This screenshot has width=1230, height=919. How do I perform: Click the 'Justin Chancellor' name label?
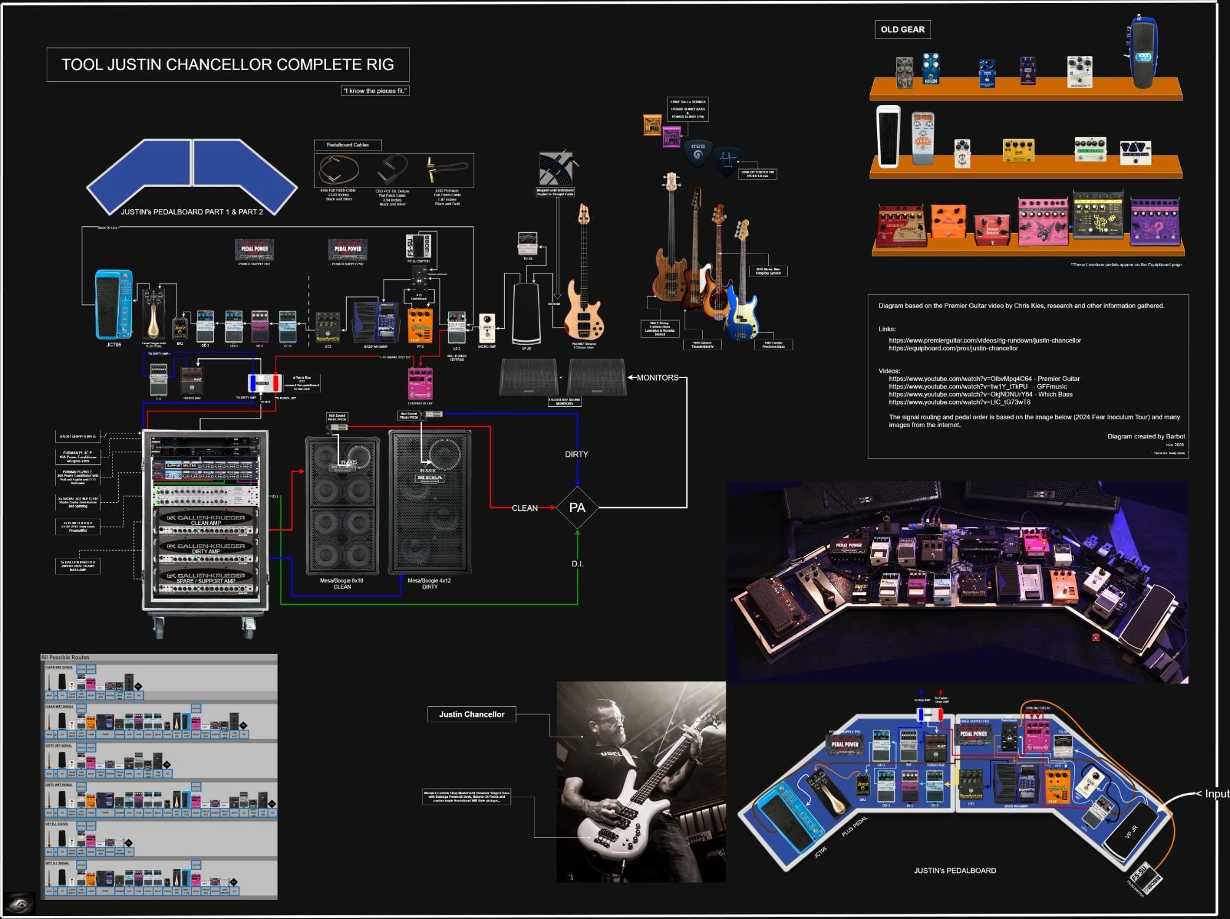coord(472,714)
